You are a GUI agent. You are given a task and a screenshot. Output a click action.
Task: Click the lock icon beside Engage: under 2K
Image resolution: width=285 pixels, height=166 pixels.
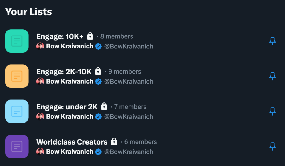coord(104,106)
